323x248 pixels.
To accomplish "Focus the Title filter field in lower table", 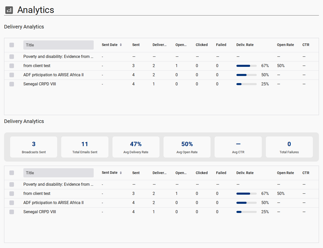I will 58,173.
